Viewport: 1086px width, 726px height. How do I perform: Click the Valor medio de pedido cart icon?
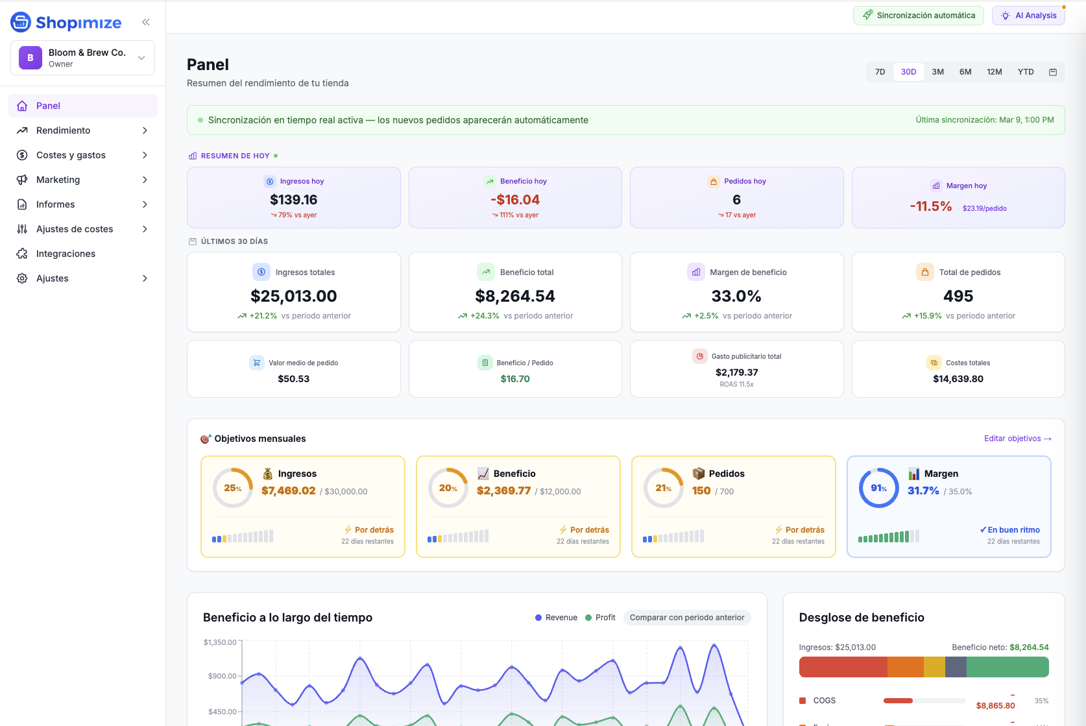(x=257, y=363)
